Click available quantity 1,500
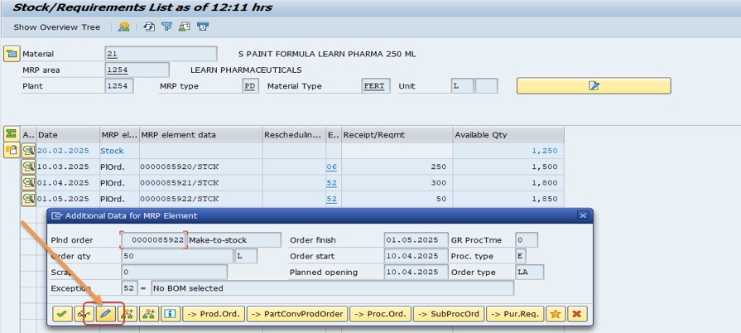The image size is (741, 333). click(545, 166)
